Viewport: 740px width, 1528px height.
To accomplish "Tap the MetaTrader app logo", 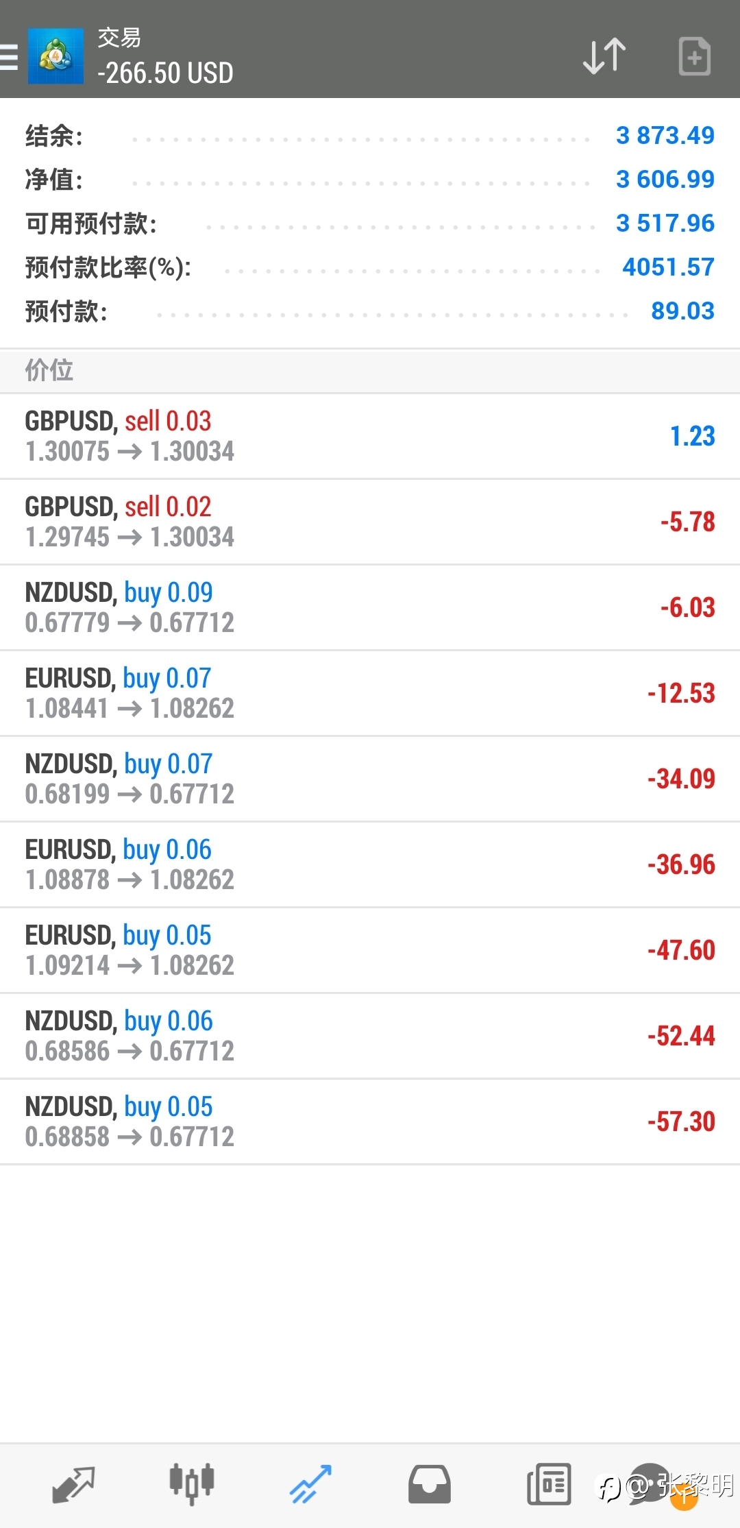I will point(56,56).
